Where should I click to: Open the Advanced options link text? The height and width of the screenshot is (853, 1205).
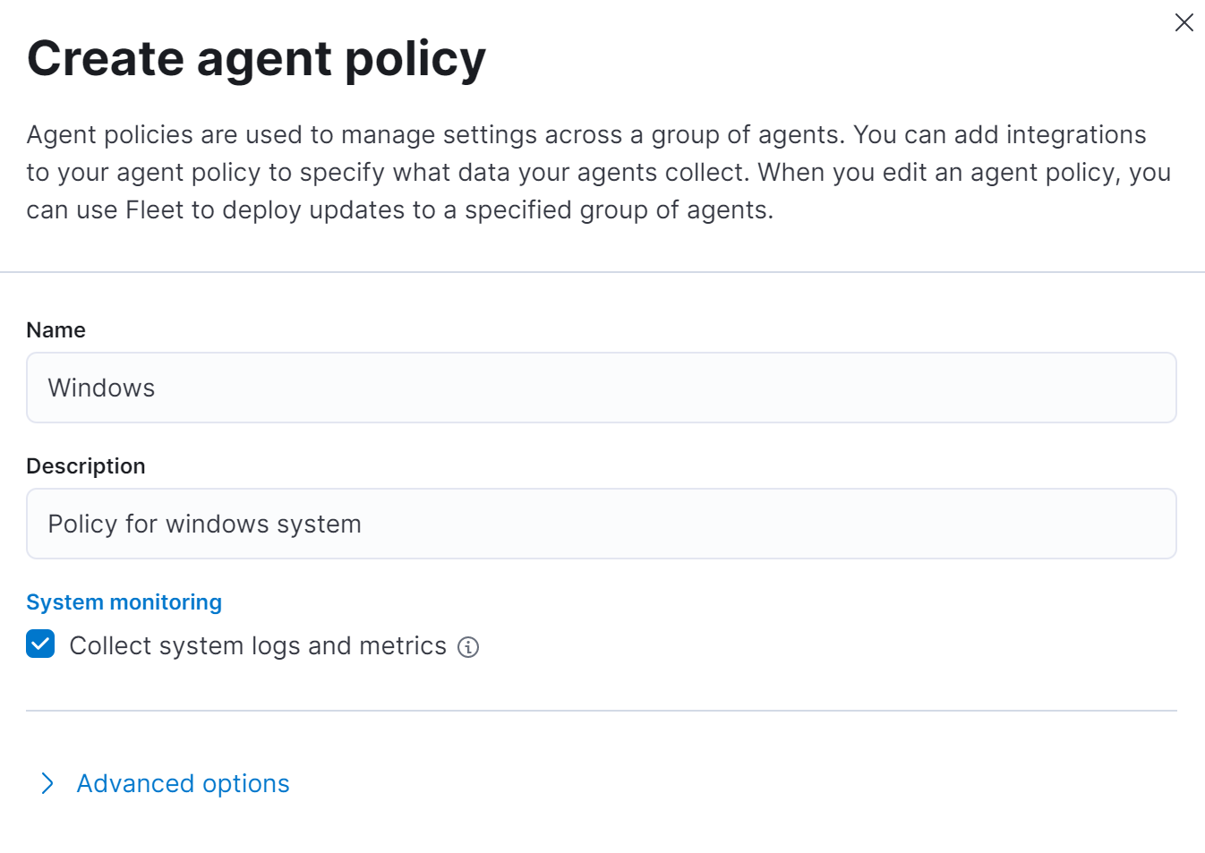tap(183, 784)
